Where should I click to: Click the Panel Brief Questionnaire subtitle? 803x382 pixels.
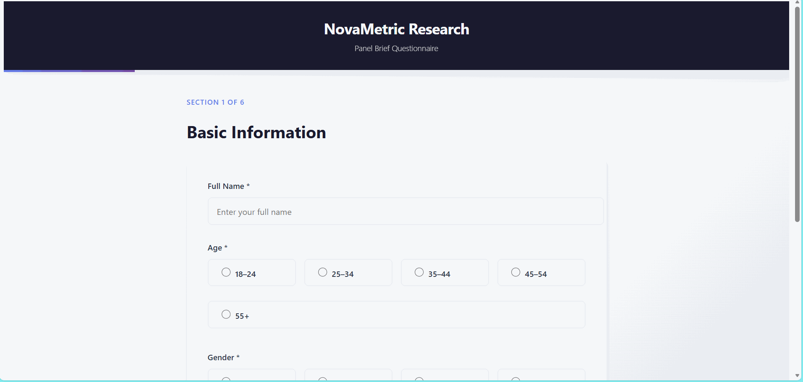point(396,49)
